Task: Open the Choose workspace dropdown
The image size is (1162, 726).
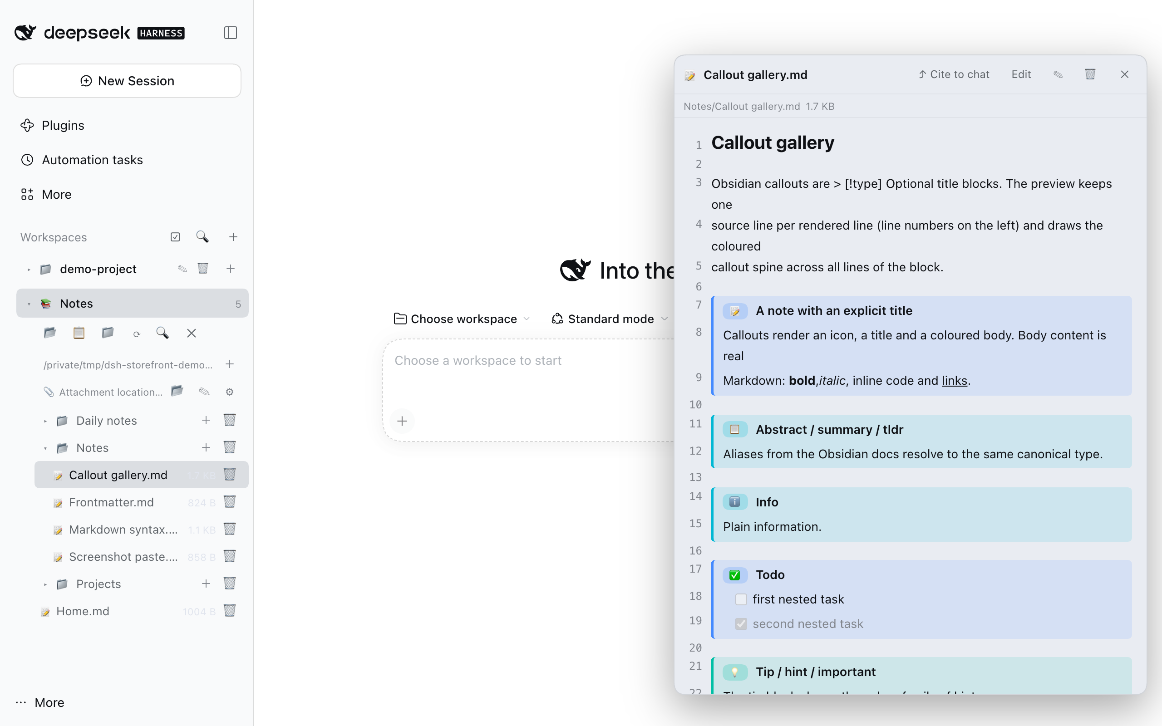Action: [462, 319]
